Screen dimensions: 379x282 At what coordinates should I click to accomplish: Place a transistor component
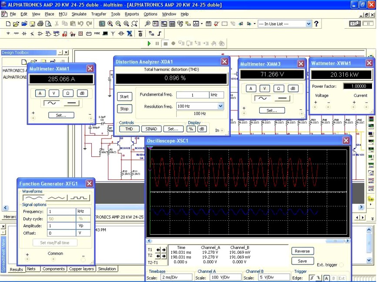click(32, 33)
